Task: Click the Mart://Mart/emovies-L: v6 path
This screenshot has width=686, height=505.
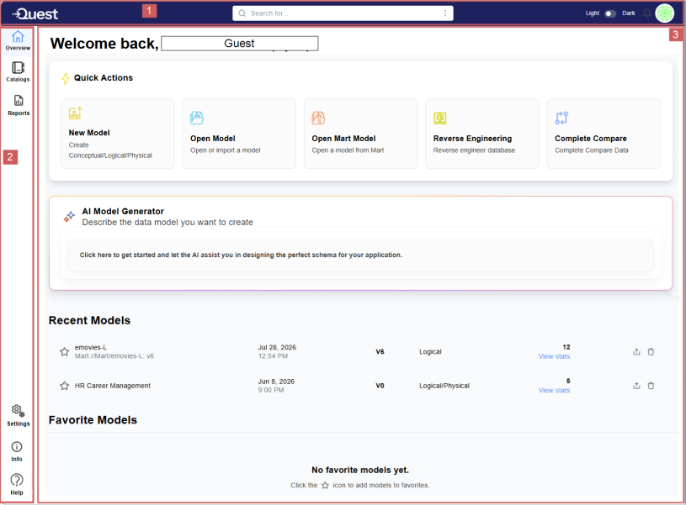Action: pos(114,356)
